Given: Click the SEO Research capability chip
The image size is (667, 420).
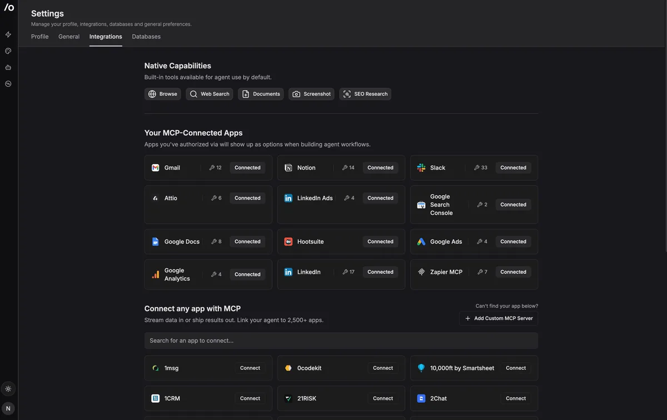Looking at the screenshot, I should click(365, 94).
